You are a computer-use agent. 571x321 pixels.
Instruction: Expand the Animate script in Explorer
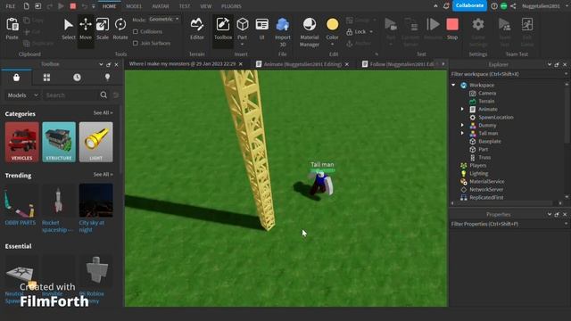(462, 109)
